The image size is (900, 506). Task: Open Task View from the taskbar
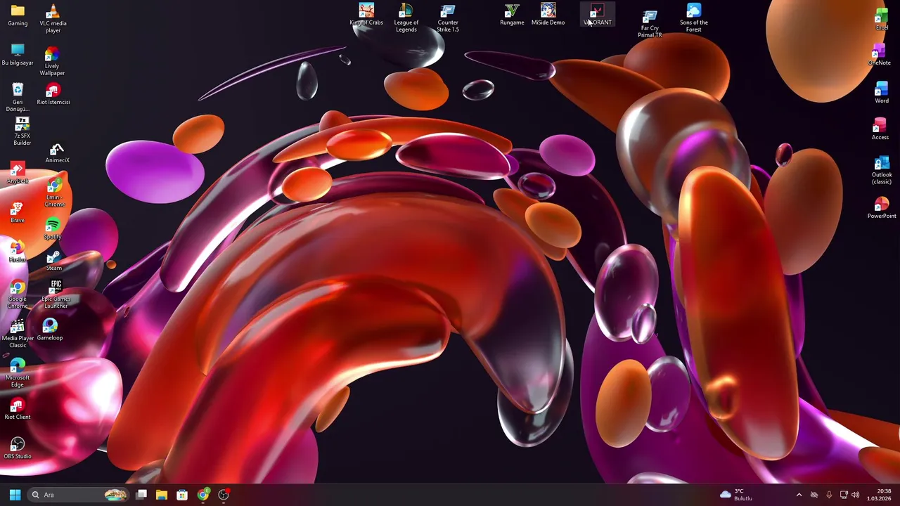(141, 495)
